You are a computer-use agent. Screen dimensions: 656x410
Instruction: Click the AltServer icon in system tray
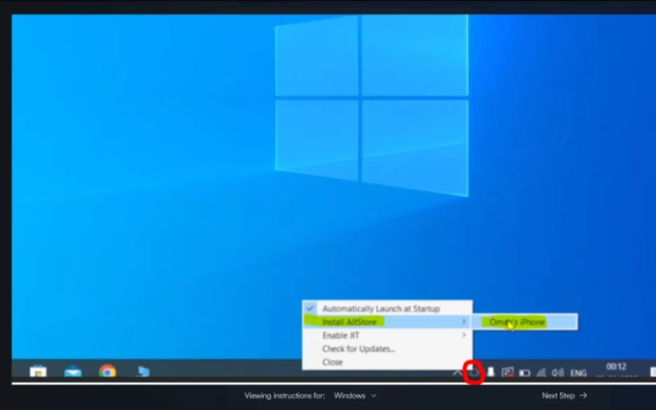pyautogui.click(x=473, y=372)
